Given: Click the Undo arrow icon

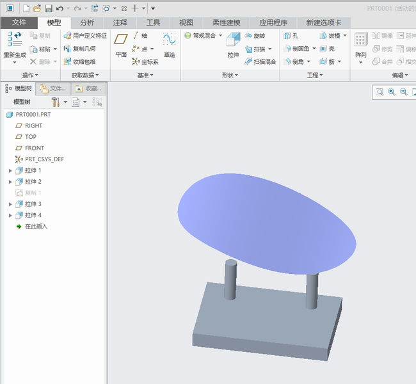Looking at the screenshot, I should point(60,9).
